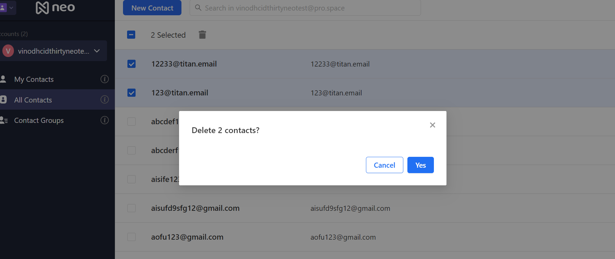Uncheck the 123@titan.email contact checkbox
Viewport: 615px width, 259px height.
131,93
